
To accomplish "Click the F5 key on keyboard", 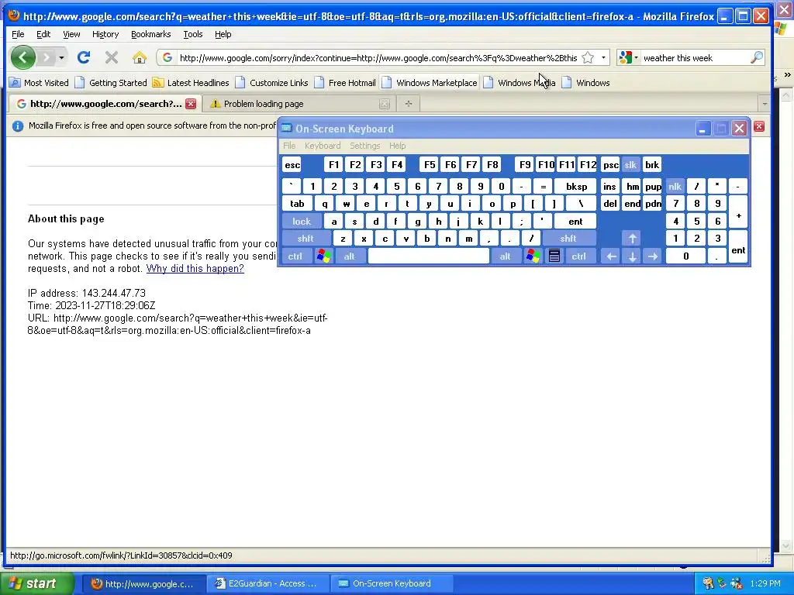I will 430,164.
